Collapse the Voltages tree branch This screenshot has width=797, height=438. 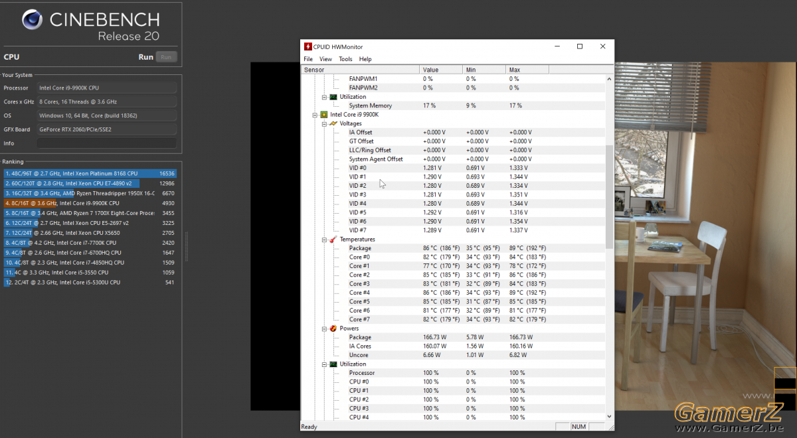pyautogui.click(x=324, y=123)
